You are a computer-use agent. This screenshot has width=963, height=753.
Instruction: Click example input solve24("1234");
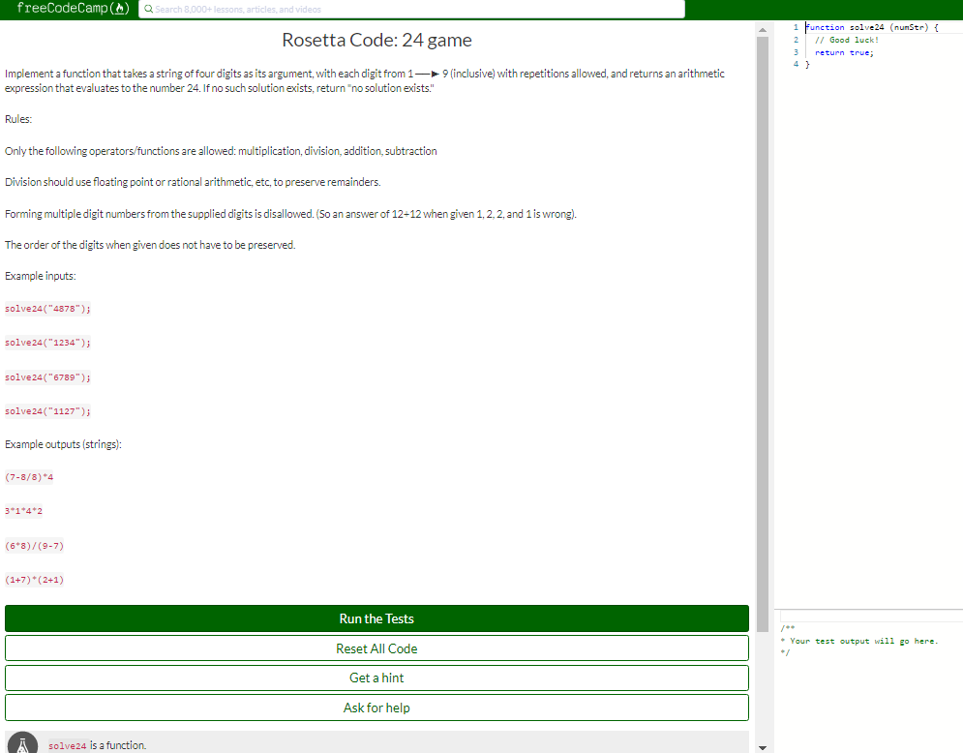tap(47, 343)
